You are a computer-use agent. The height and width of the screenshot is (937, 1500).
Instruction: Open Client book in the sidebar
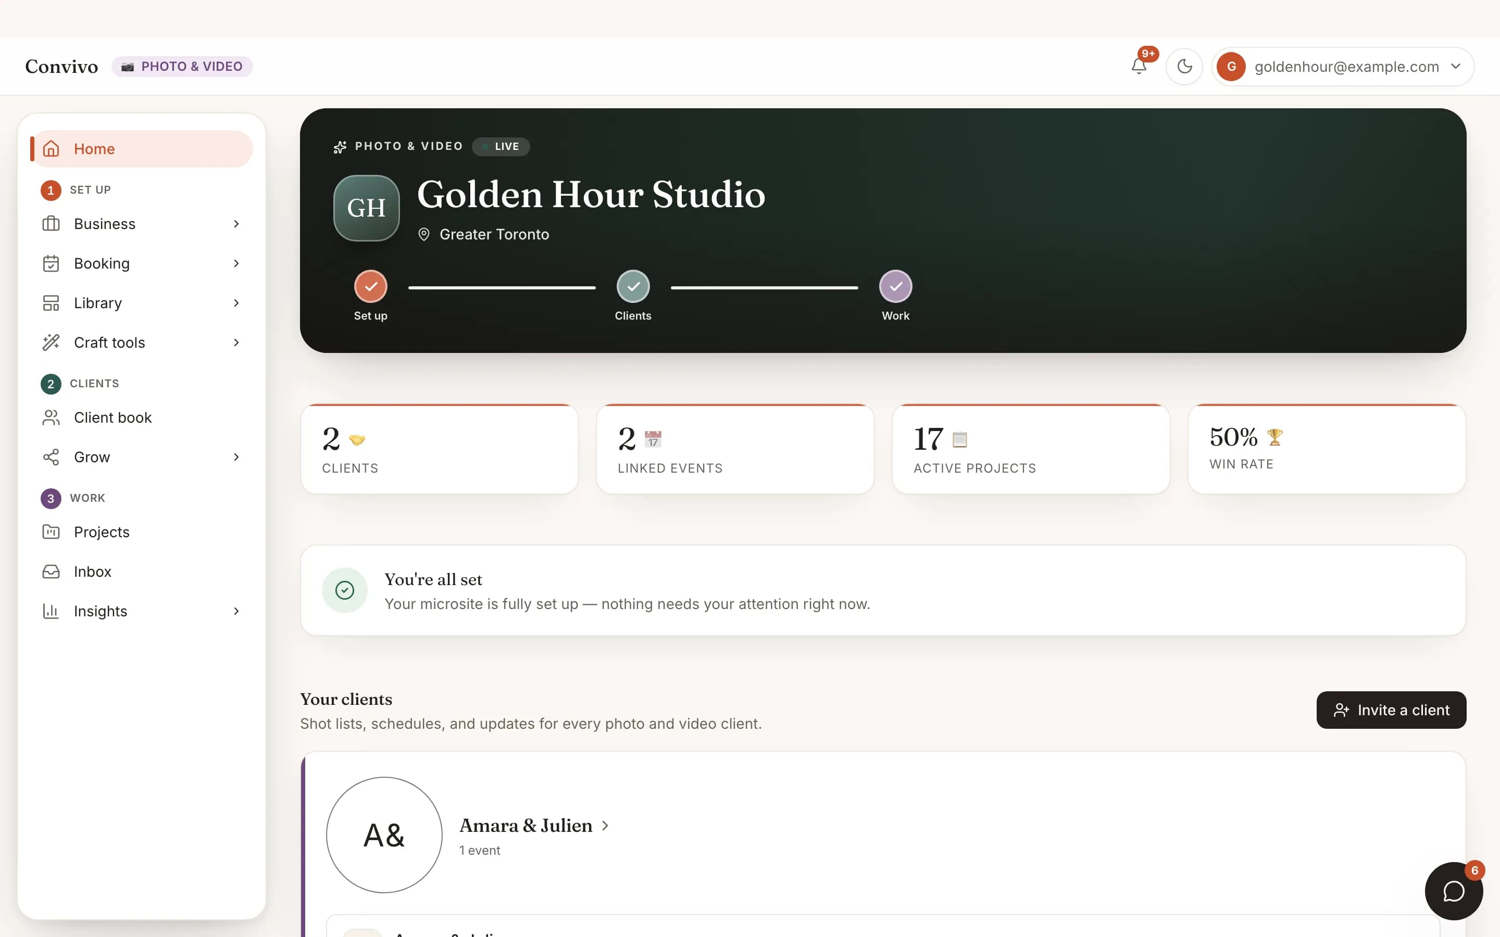pyautogui.click(x=142, y=417)
